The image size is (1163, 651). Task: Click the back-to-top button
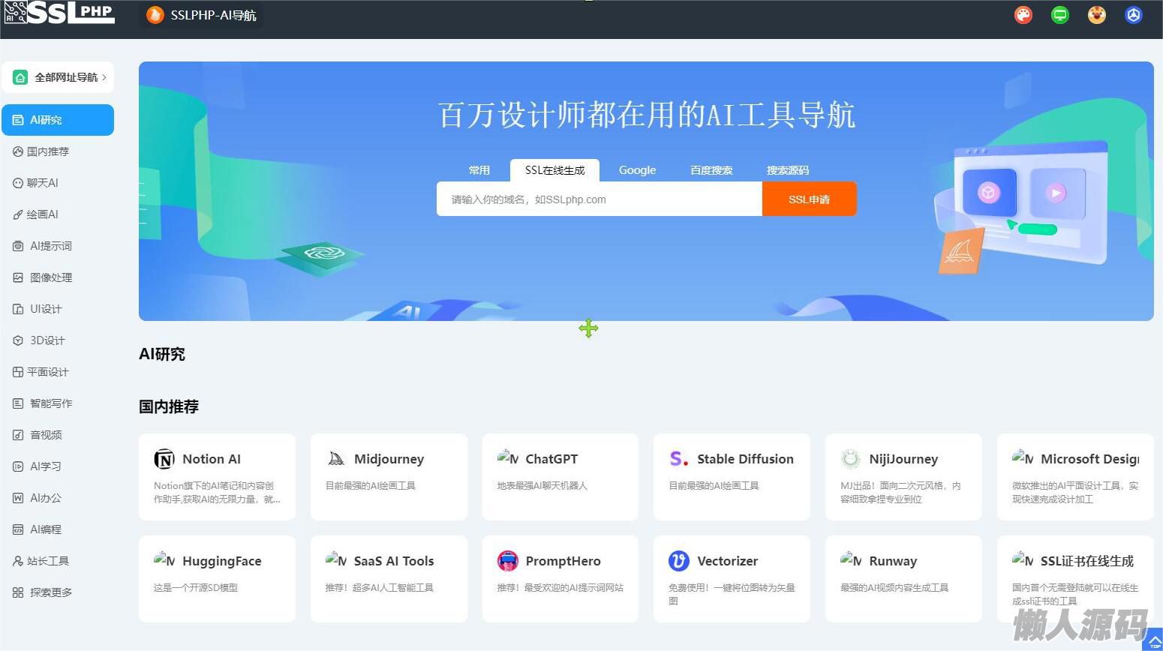point(1154,641)
